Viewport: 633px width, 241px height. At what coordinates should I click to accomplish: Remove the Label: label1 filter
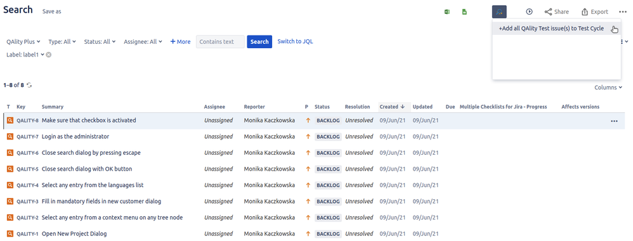[48, 55]
